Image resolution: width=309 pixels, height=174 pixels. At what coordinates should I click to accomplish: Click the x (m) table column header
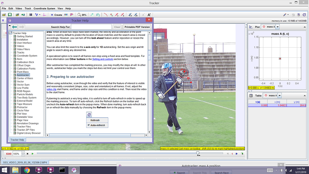point(277,102)
